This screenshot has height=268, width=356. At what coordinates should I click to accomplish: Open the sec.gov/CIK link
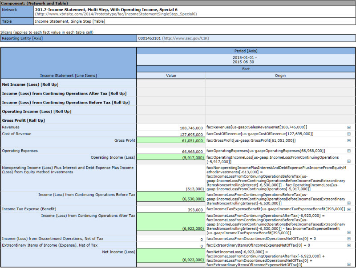pos(185,38)
